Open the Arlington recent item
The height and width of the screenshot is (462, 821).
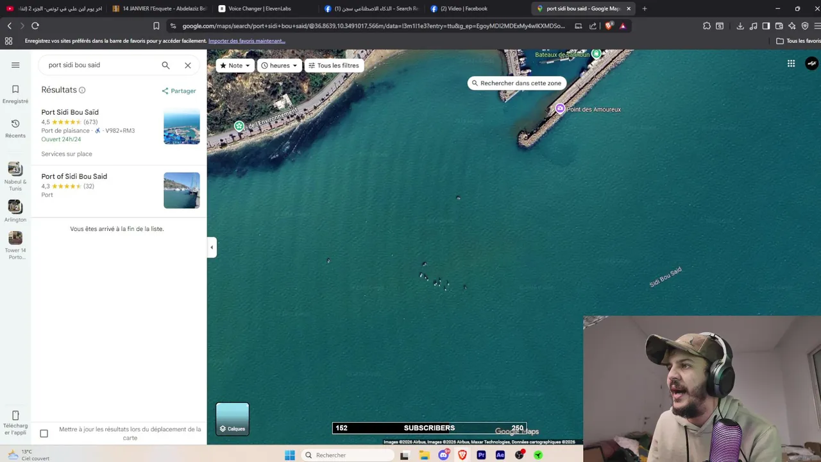click(x=15, y=212)
